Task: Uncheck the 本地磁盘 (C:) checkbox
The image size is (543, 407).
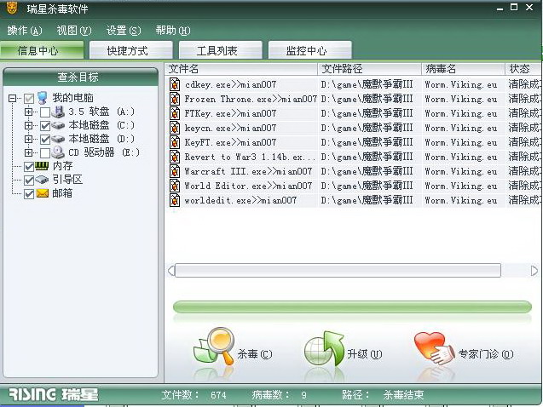Action: pos(45,125)
